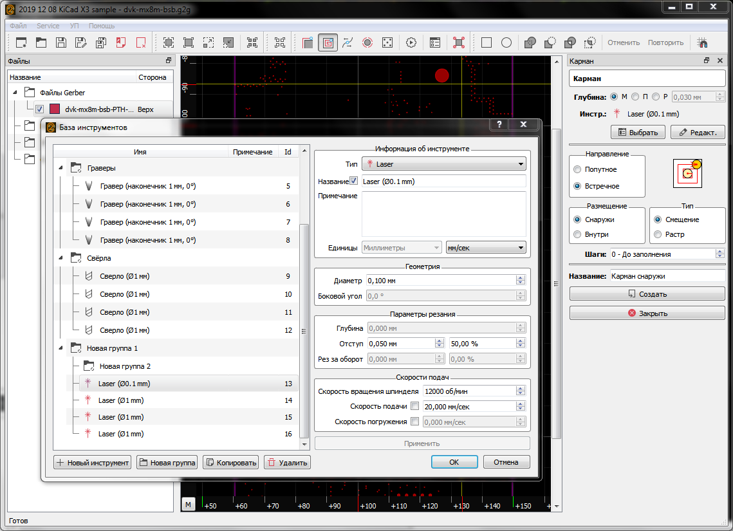Click the Создать button in Карман panel
Viewport: 733px width, 531px height.
click(x=647, y=294)
